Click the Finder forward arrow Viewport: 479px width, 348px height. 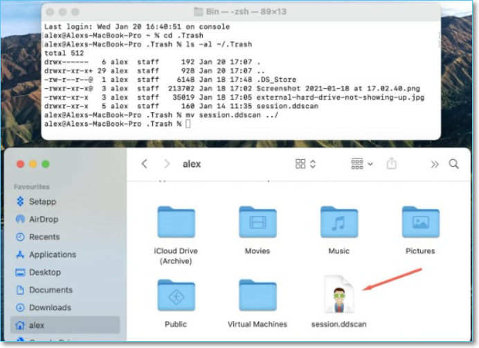coord(166,164)
